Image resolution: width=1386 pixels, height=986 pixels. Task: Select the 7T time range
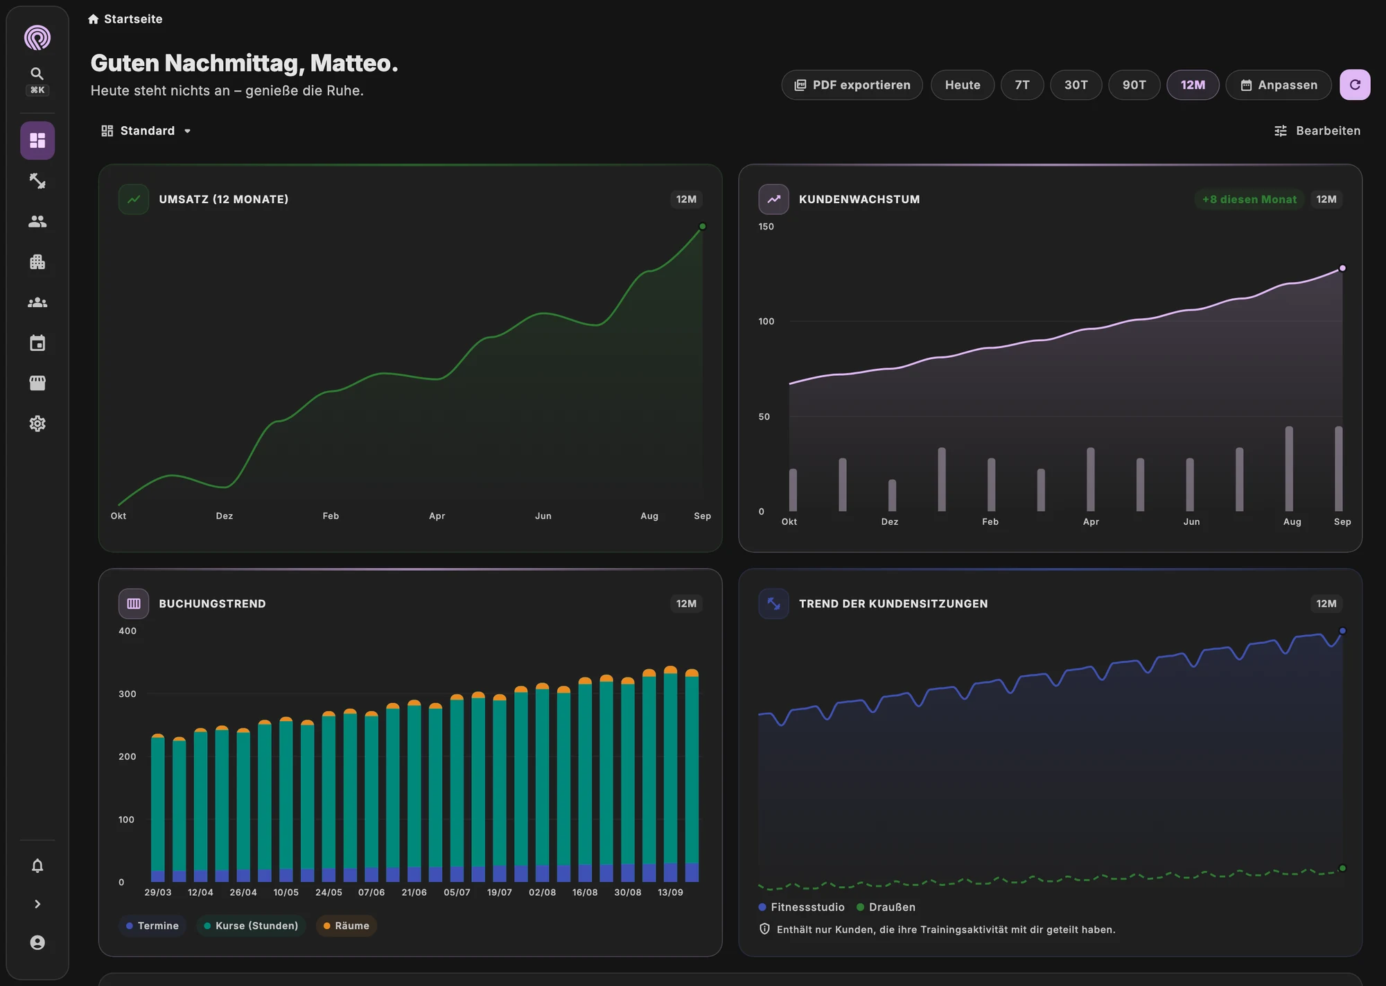(1022, 85)
